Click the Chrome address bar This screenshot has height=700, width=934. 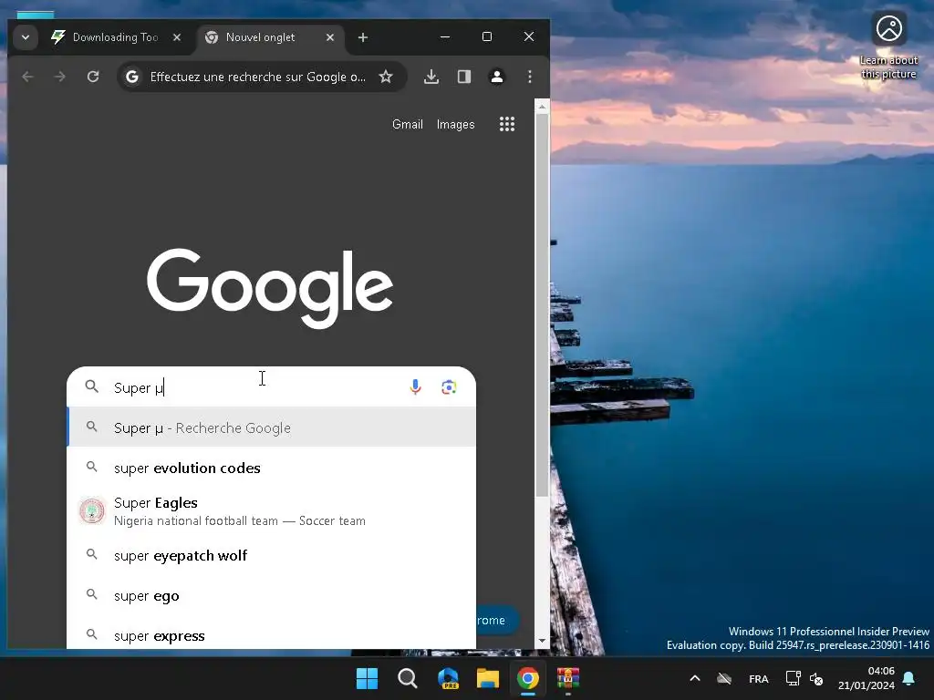(257, 77)
